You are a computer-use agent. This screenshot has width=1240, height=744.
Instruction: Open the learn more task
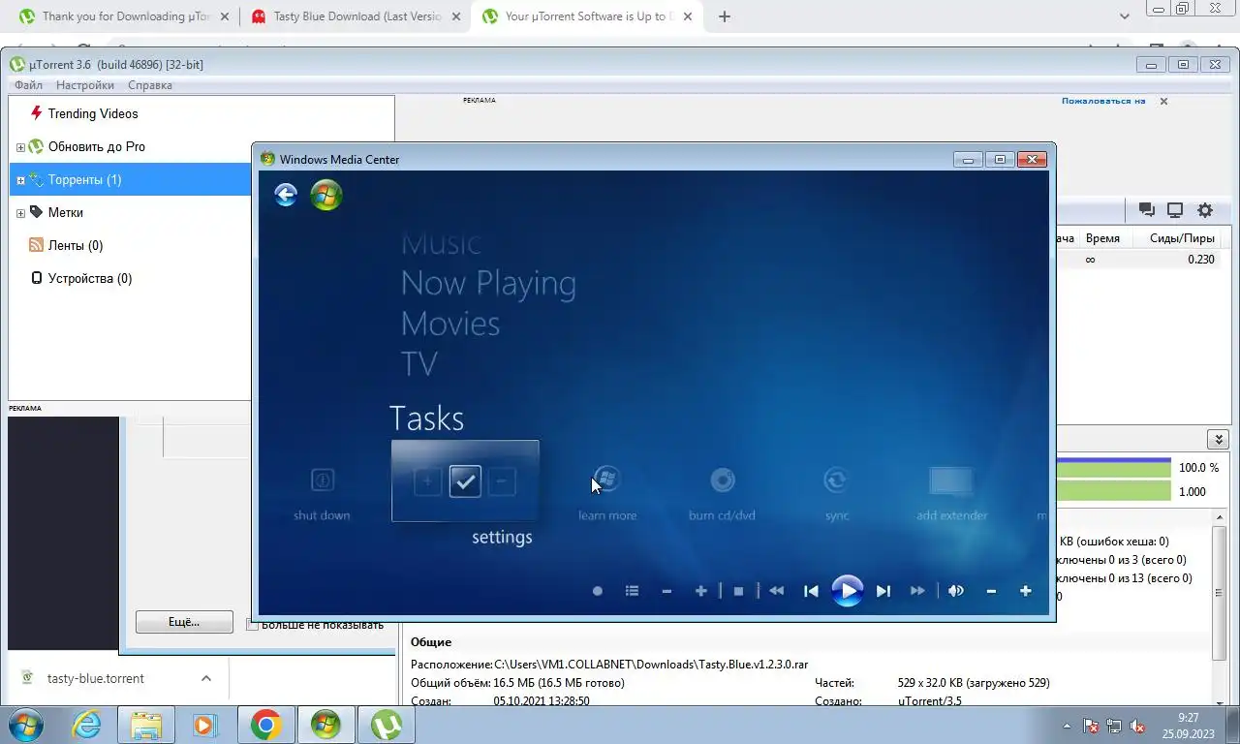click(x=607, y=493)
